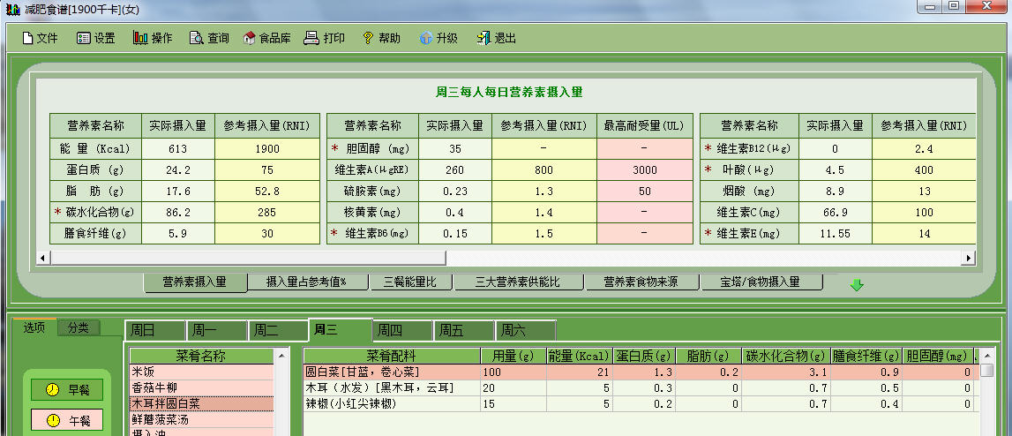Open the 食品库 food library
Image resolution: width=1012 pixels, height=436 pixels.
[250, 38]
